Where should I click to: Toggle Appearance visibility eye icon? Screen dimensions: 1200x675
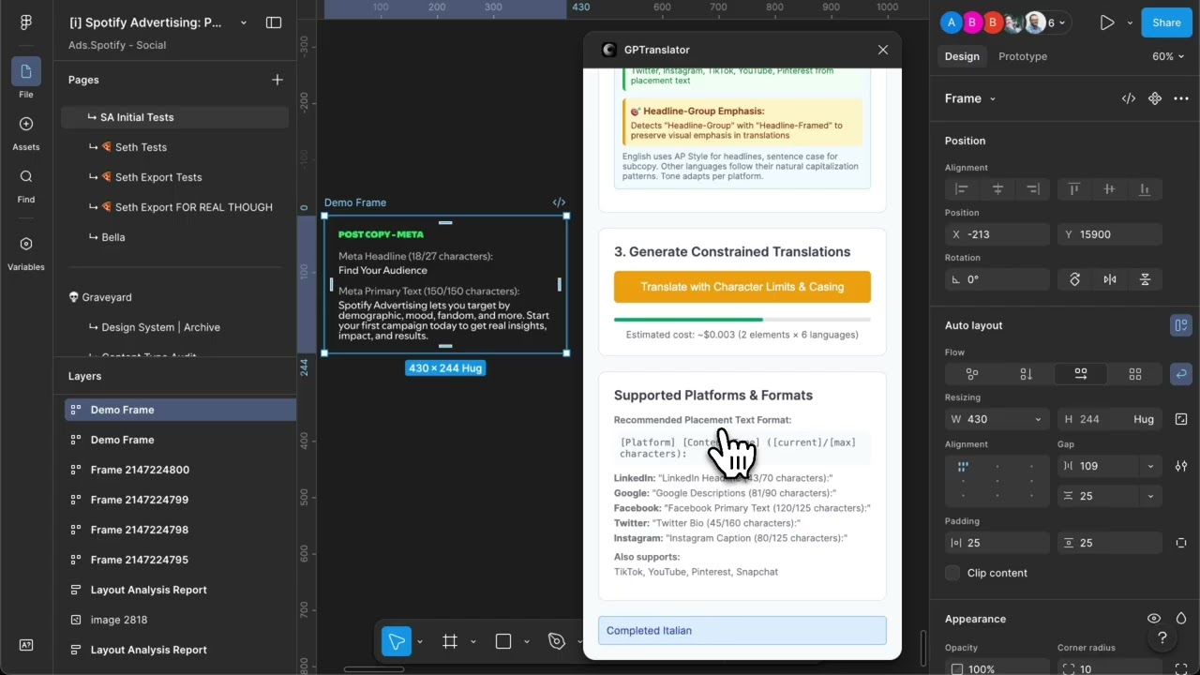pyautogui.click(x=1154, y=619)
